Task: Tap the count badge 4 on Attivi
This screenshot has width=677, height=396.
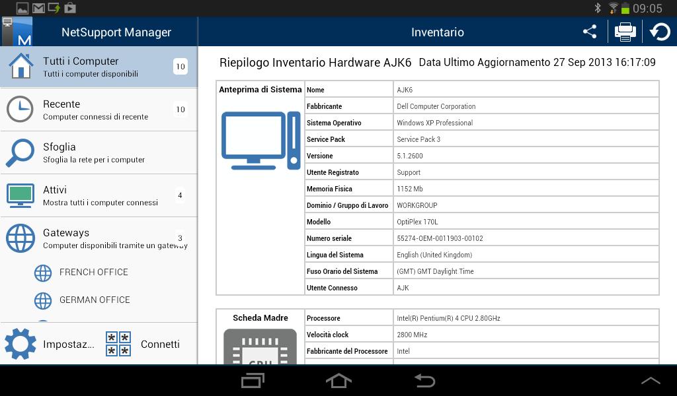Action: (x=180, y=195)
